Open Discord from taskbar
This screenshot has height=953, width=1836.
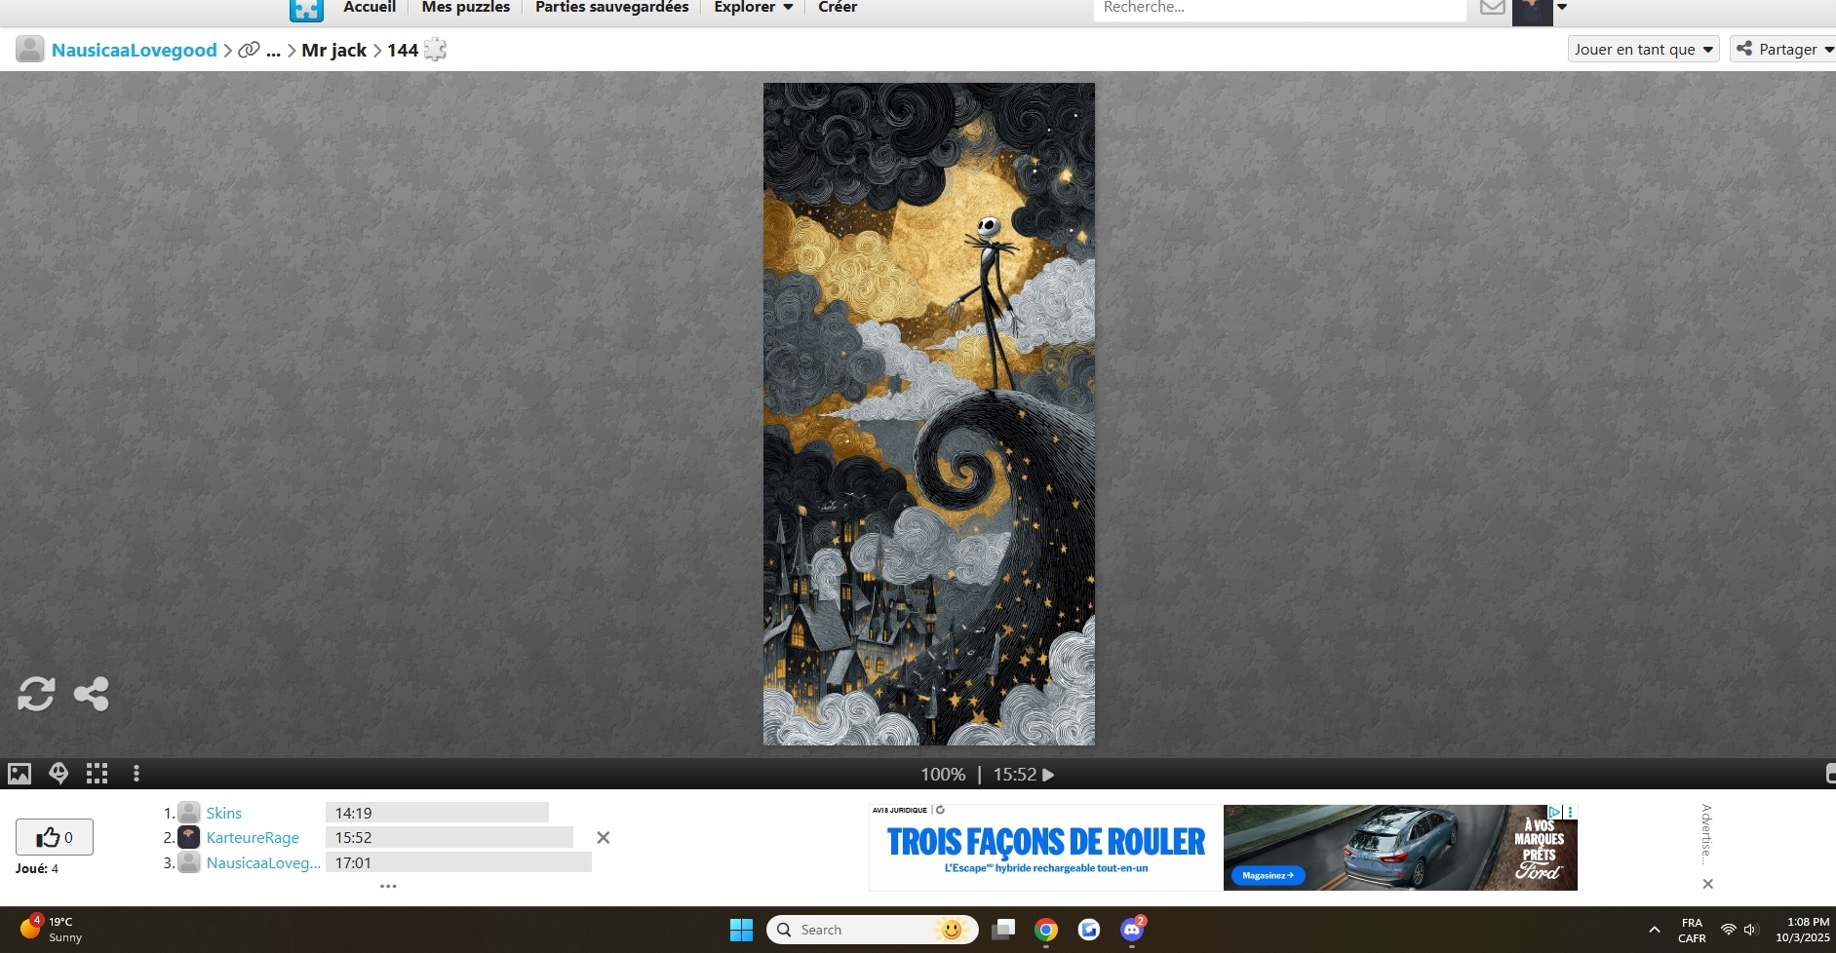tap(1132, 930)
